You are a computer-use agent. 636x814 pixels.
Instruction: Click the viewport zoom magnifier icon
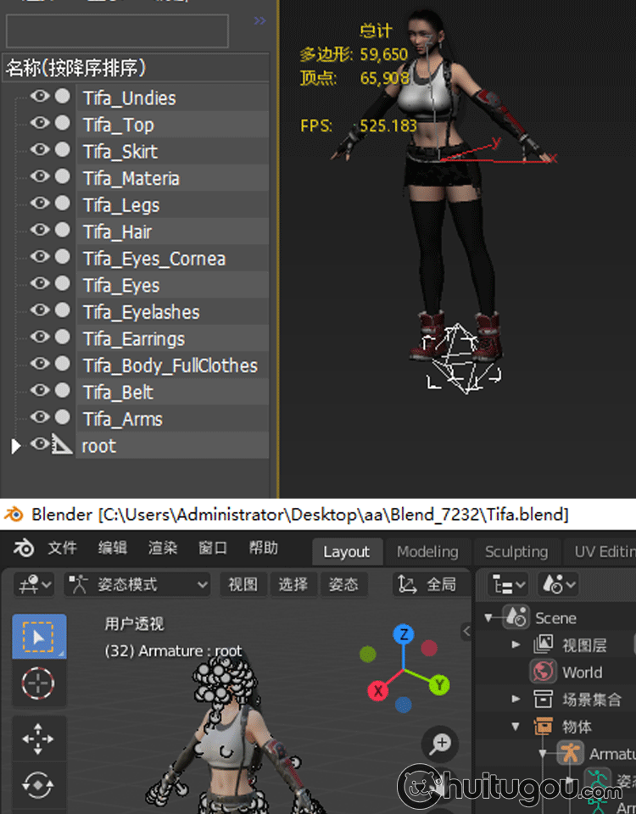tap(440, 744)
